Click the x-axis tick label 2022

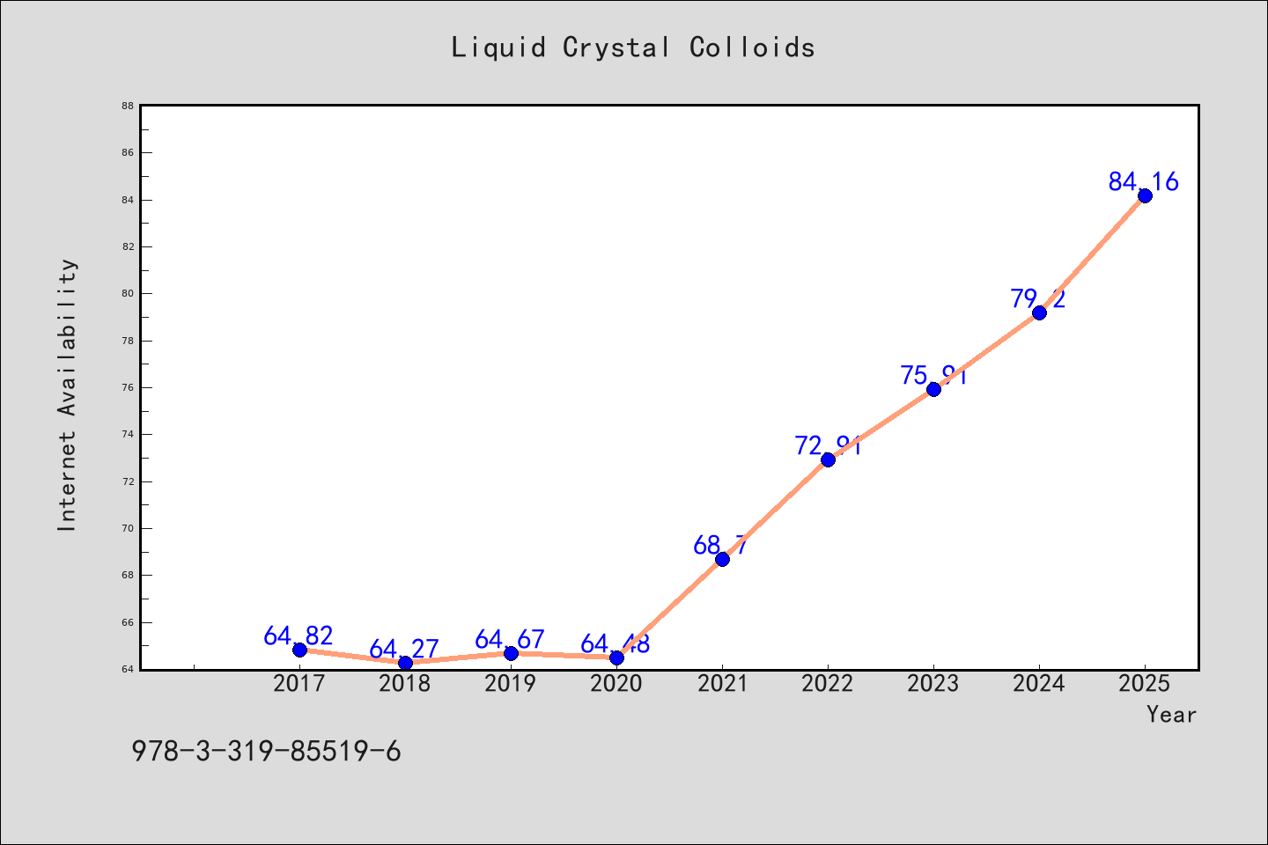[x=828, y=684]
